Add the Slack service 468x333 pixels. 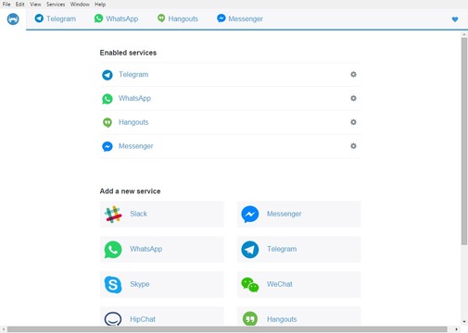click(x=162, y=214)
